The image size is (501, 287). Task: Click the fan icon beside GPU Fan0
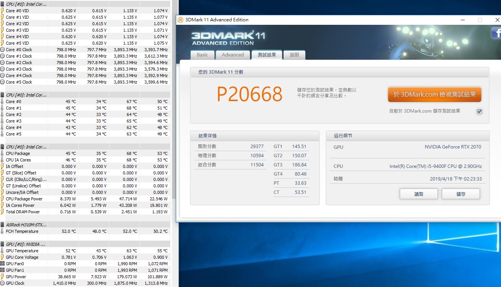pos(2,264)
